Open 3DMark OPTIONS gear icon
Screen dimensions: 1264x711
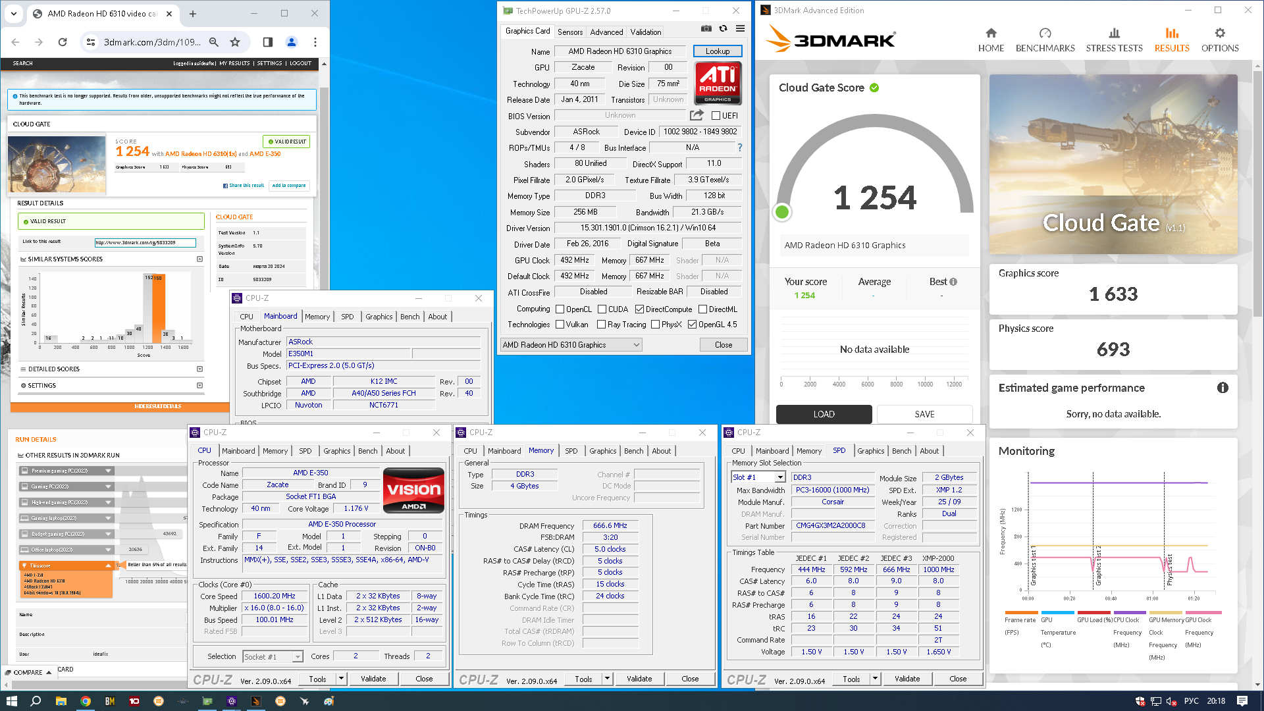coord(1220,33)
